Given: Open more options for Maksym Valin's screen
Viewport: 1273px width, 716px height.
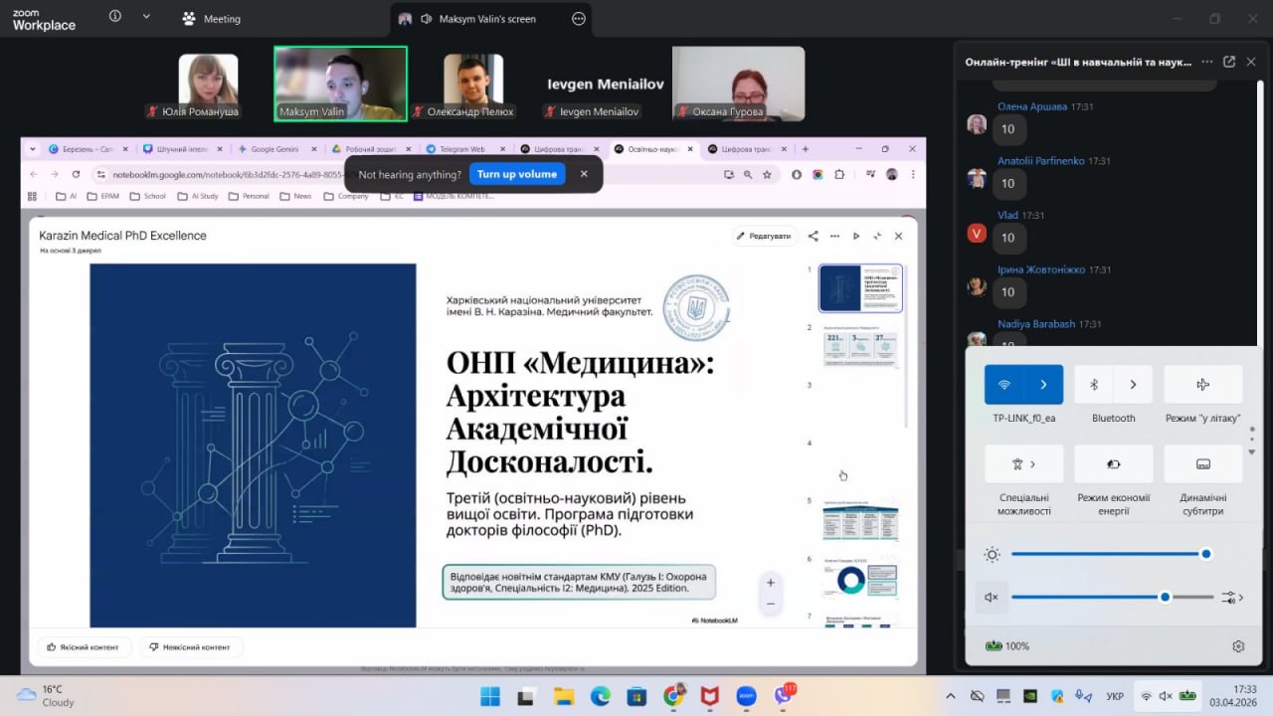Looking at the screenshot, I should 579,18.
